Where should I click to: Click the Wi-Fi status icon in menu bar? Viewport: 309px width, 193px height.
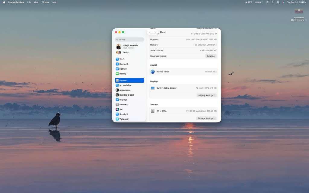(267, 2)
